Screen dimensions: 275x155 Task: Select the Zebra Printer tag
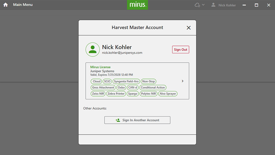tap(116, 94)
